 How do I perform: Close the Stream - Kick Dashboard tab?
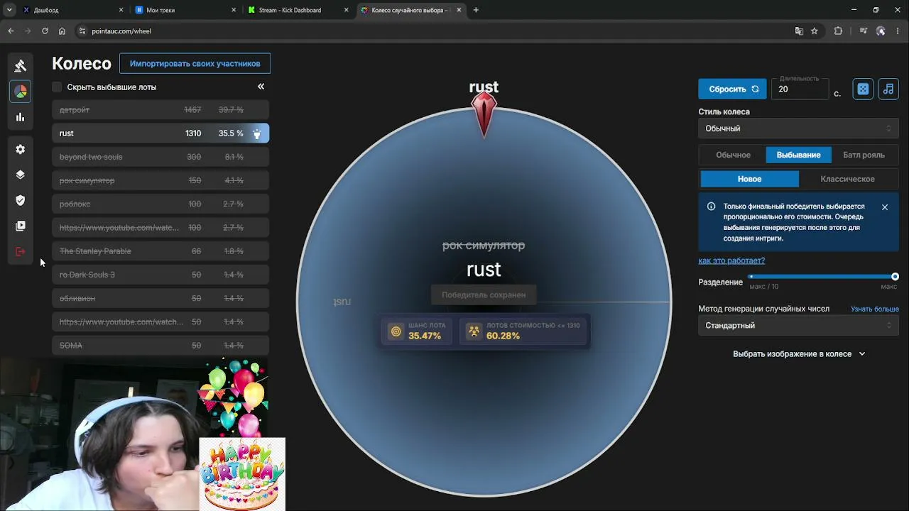coord(347,10)
